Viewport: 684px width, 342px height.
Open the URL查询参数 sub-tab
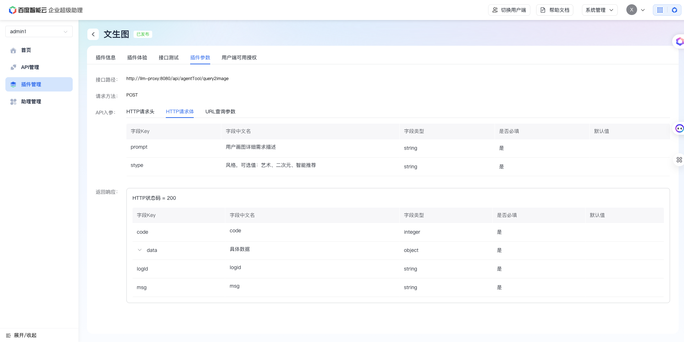[220, 111]
